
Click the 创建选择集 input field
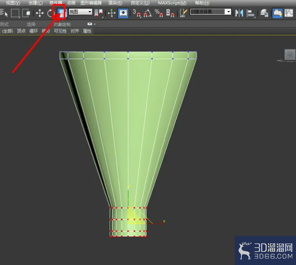207,12
